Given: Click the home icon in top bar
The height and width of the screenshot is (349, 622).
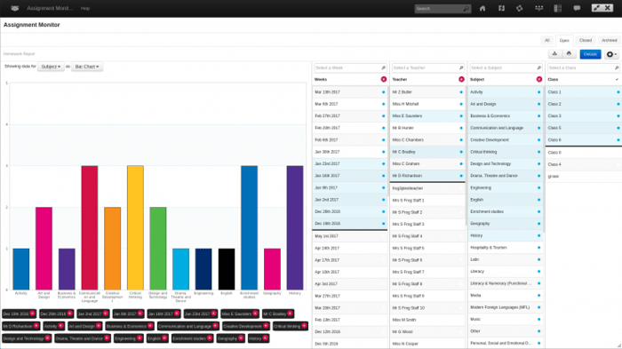Looking at the screenshot, I should [x=482, y=8].
